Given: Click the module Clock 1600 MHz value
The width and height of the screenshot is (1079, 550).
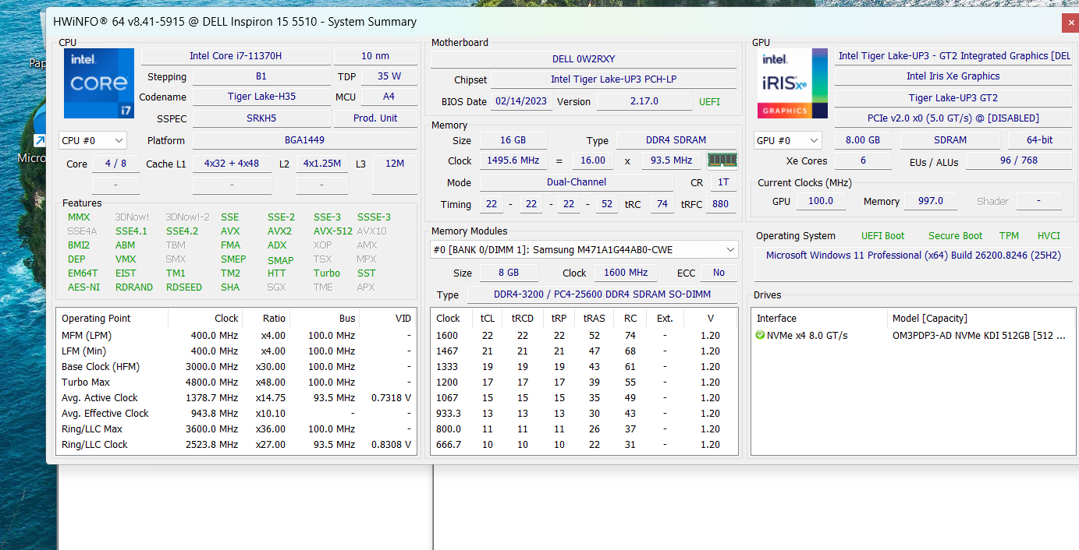Looking at the screenshot, I should pyautogui.click(x=626, y=273).
